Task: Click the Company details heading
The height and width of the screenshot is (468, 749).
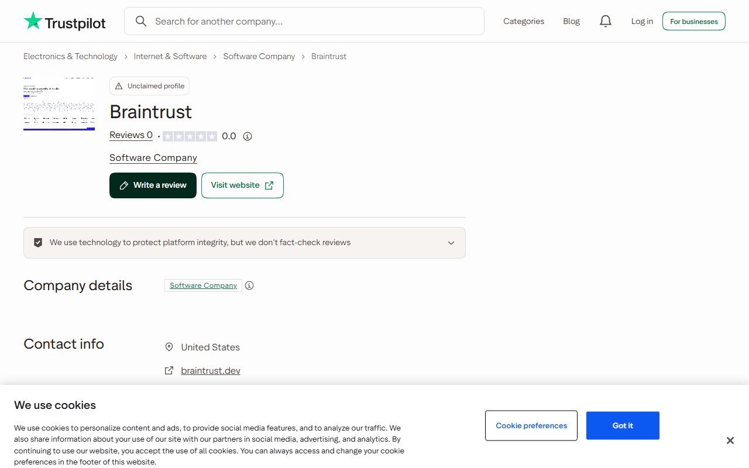Action: (78, 285)
